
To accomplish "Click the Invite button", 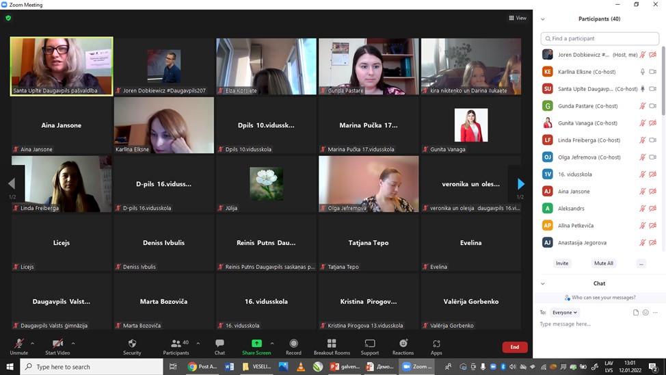I will (x=562, y=263).
